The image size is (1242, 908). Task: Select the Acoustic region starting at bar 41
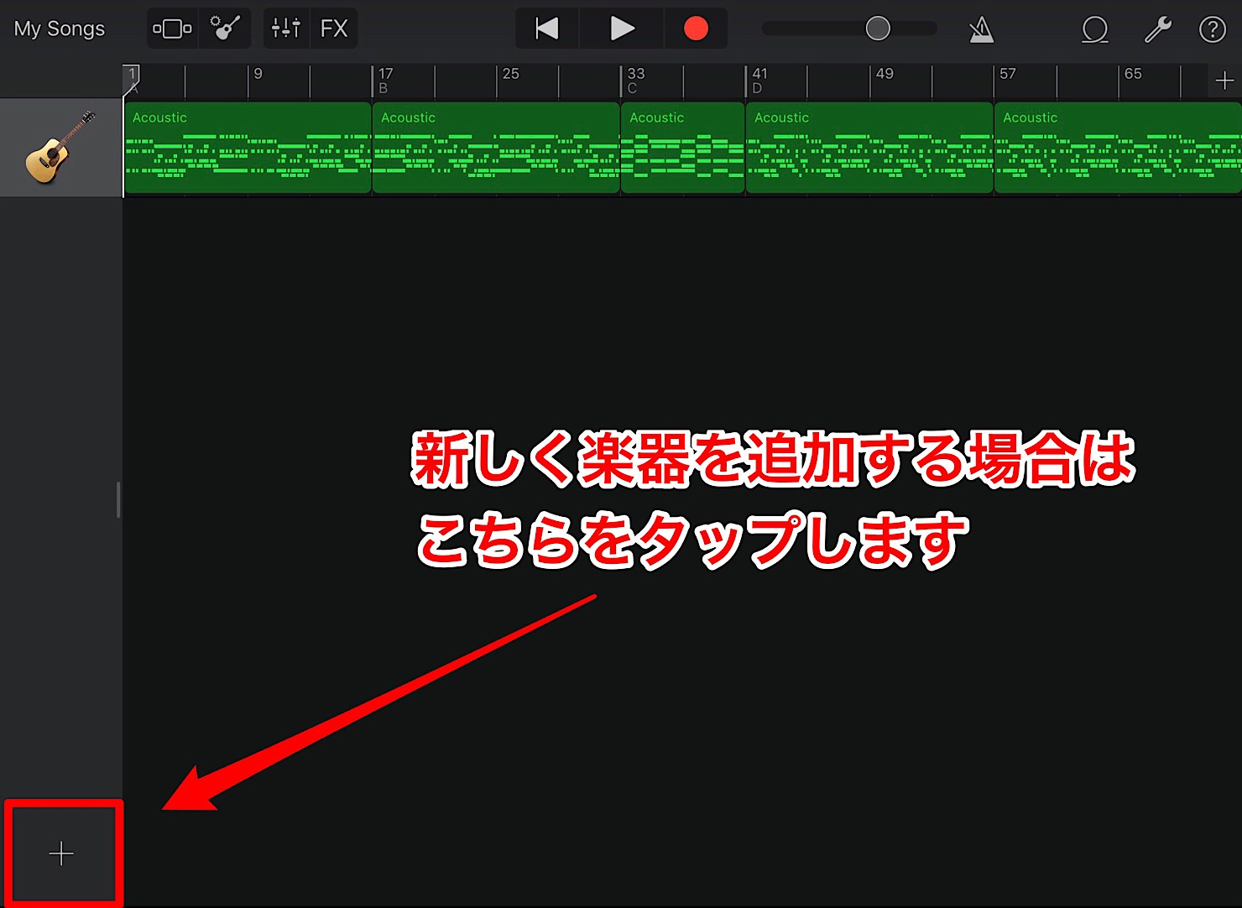(869, 148)
